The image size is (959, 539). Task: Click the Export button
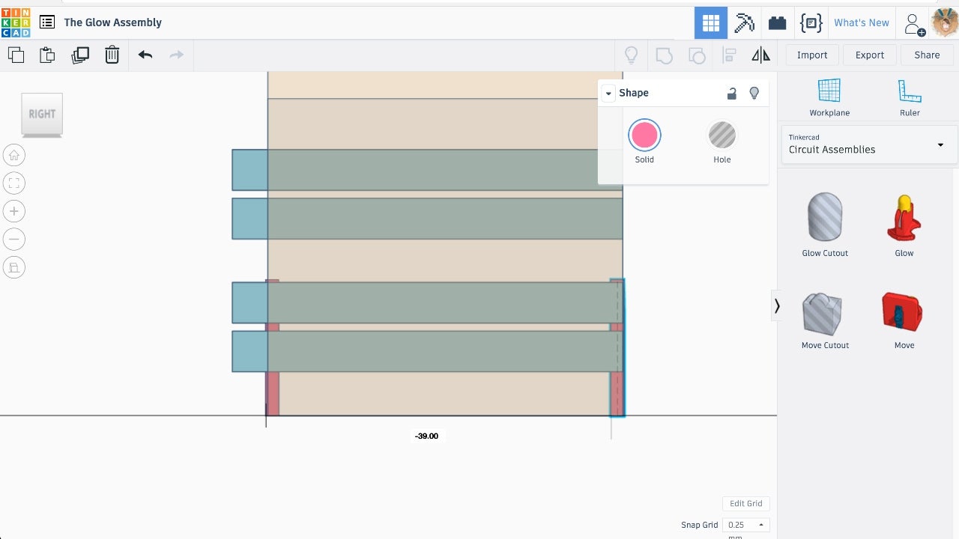870,55
